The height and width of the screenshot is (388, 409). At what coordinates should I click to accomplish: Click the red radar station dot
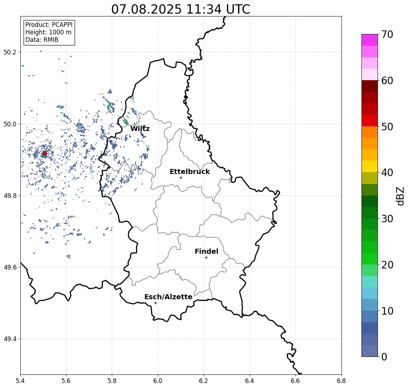coord(45,154)
